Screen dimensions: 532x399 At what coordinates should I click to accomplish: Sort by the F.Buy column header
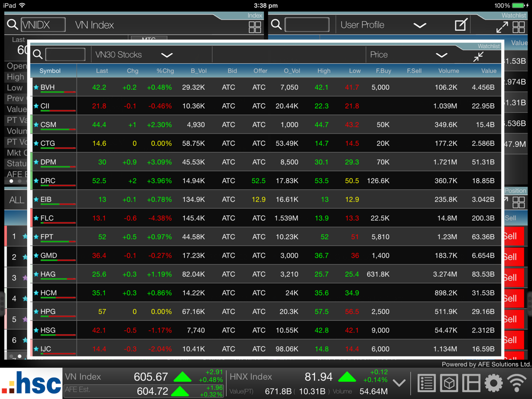tap(384, 71)
